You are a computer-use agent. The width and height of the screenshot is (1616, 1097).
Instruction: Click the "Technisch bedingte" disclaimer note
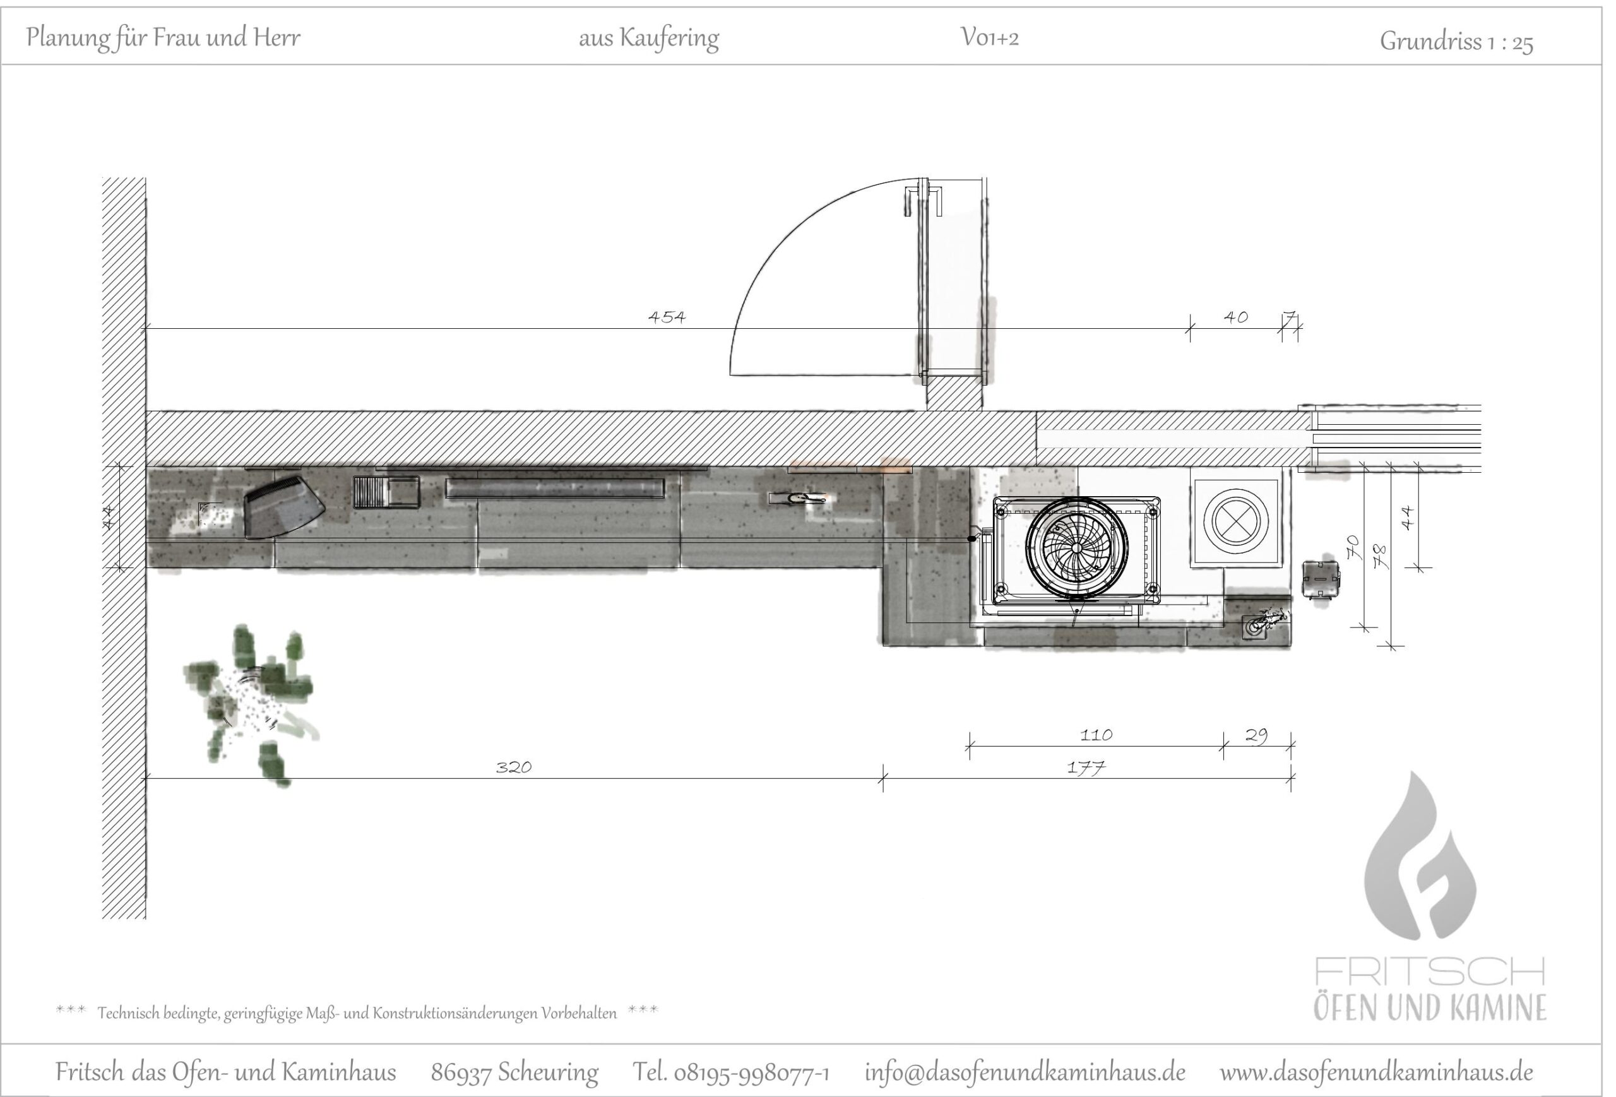click(x=357, y=1013)
